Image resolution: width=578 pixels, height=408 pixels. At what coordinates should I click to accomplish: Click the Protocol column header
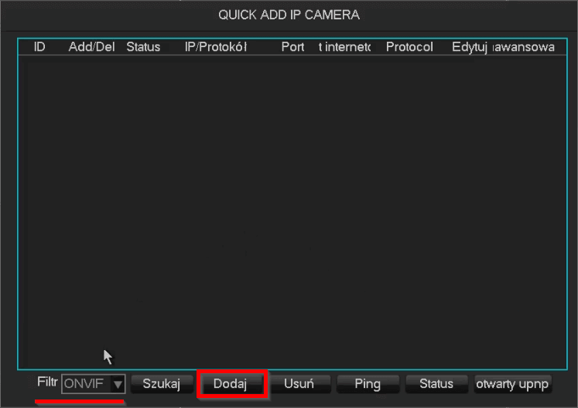tap(409, 47)
